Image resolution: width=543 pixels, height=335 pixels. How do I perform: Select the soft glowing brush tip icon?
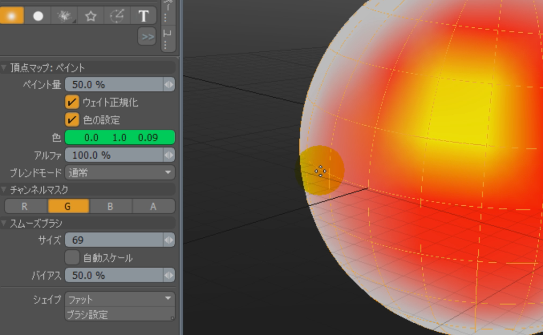coord(12,15)
